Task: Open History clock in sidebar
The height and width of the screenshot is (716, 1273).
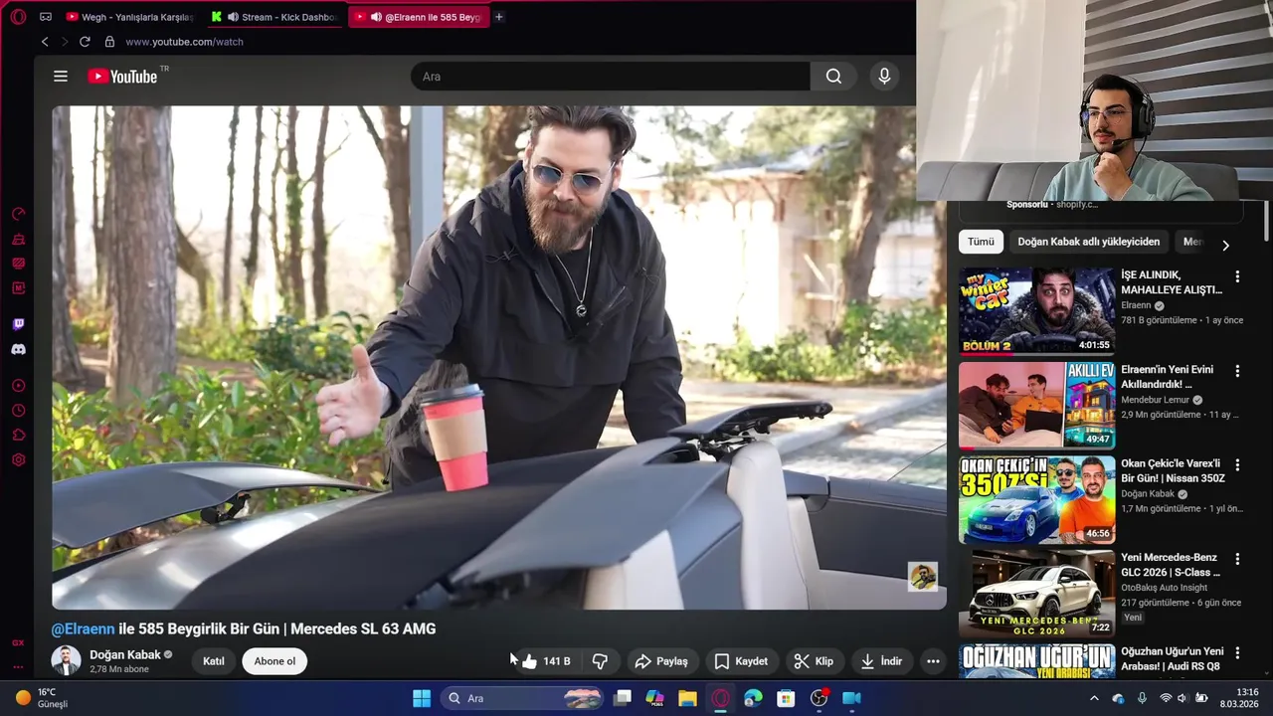Action: pos(18,411)
